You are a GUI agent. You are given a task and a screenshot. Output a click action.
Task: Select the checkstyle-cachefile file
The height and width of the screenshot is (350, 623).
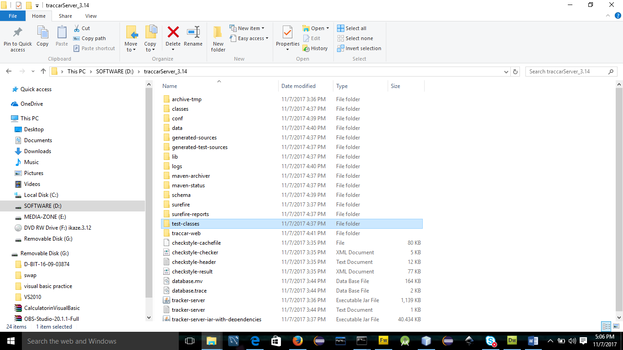coord(292,243)
